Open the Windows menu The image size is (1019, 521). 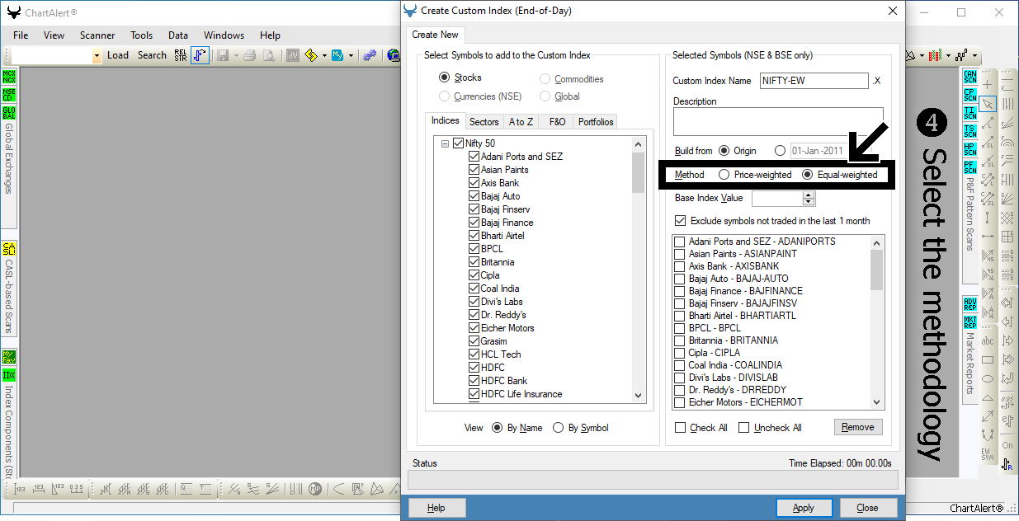coord(224,35)
